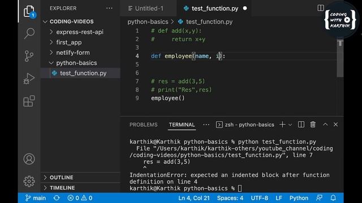Select language mode Python in status bar
Screen dimensions: 362x203
point(299,198)
